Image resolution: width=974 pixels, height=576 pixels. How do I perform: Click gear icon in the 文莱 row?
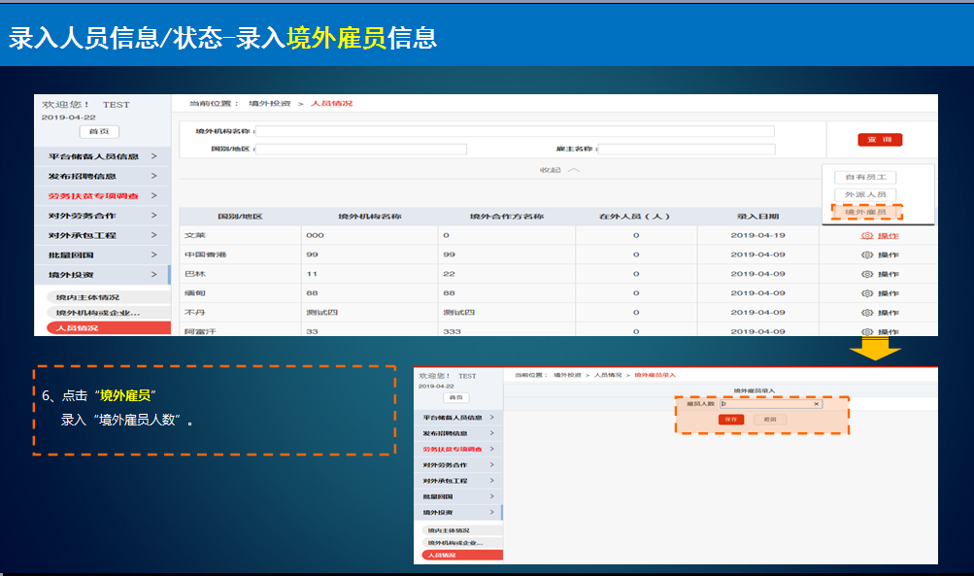866,235
